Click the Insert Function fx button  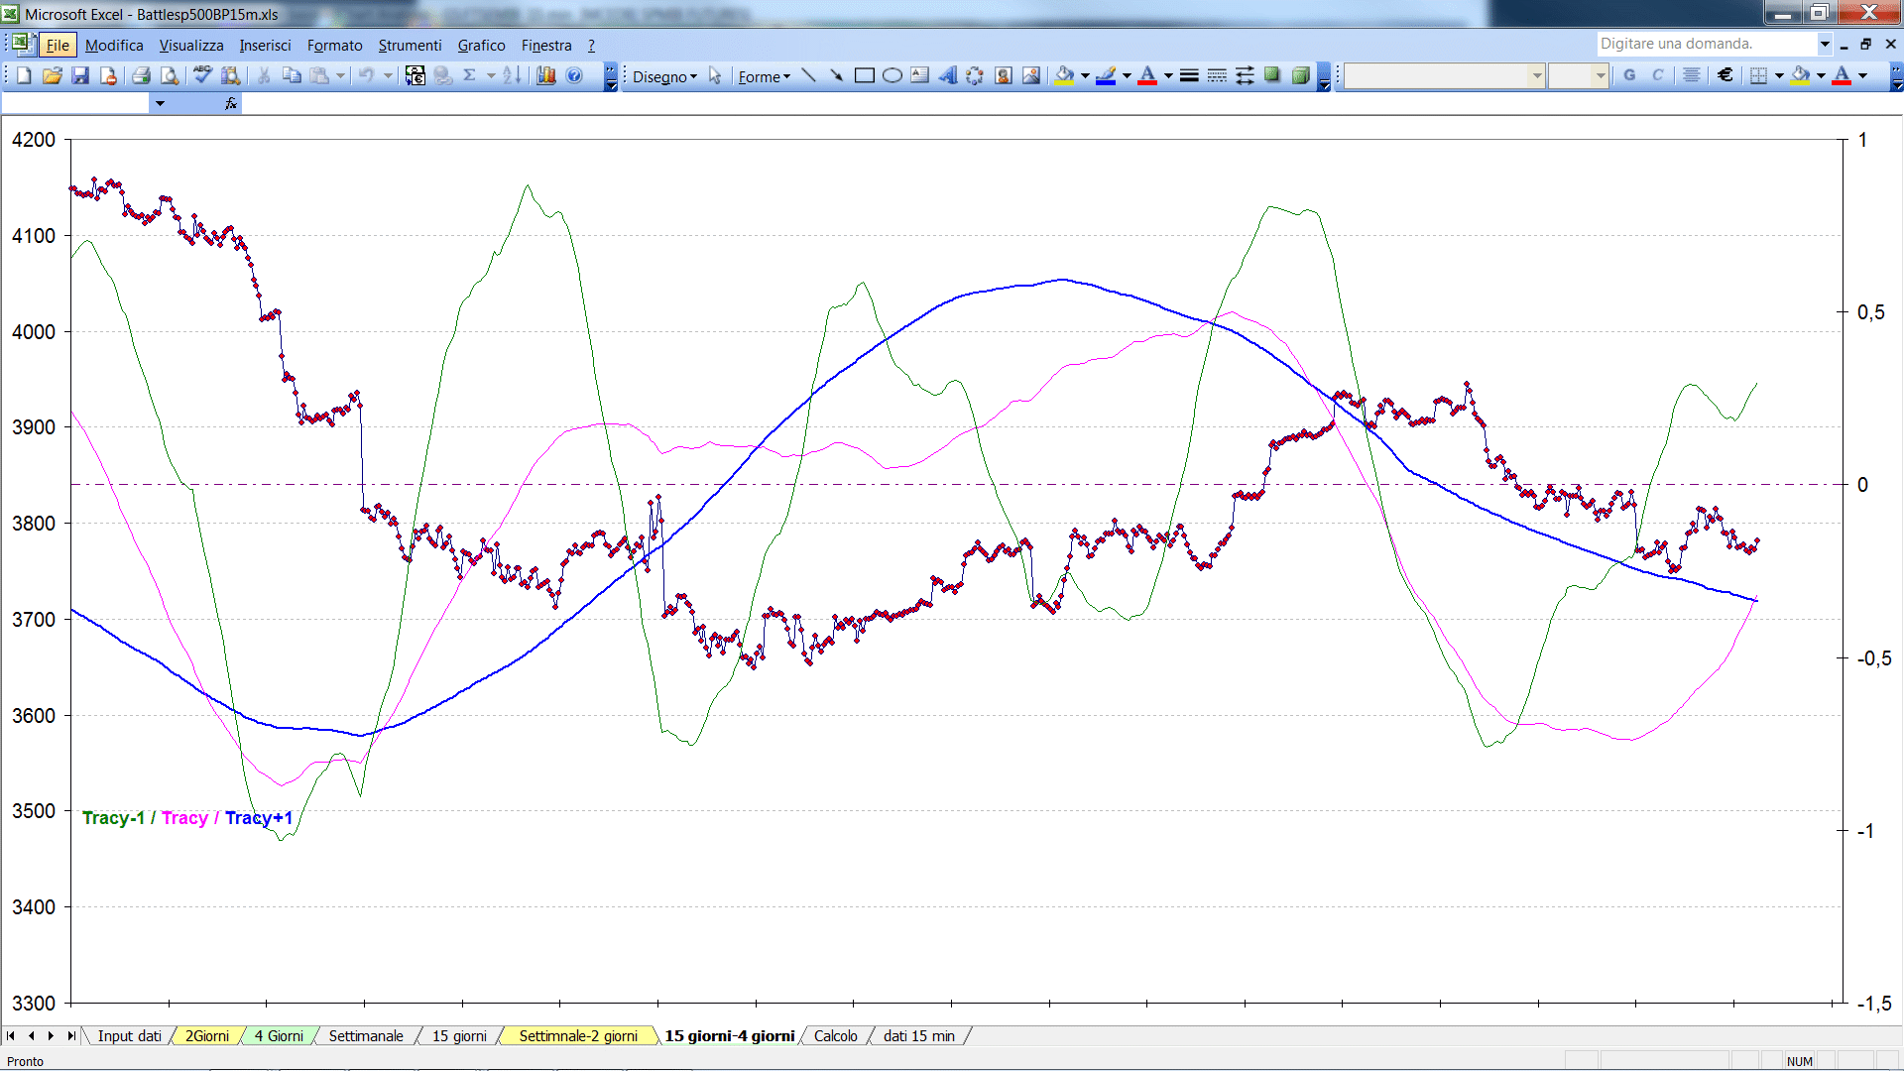[231, 103]
